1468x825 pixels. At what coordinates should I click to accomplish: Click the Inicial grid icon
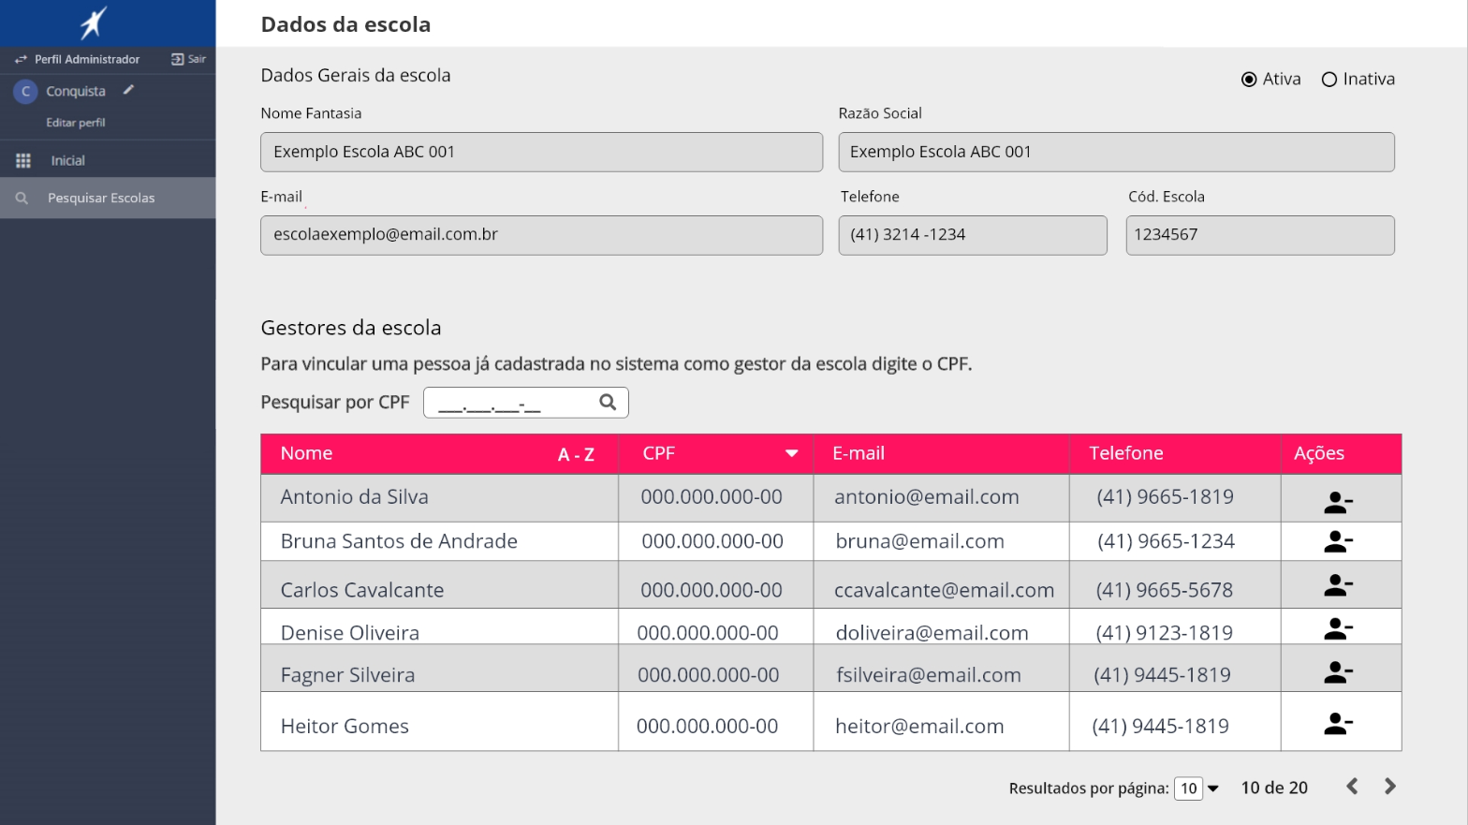click(x=23, y=160)
